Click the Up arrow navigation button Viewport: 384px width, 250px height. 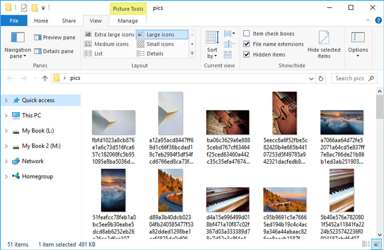coord(44,78)
